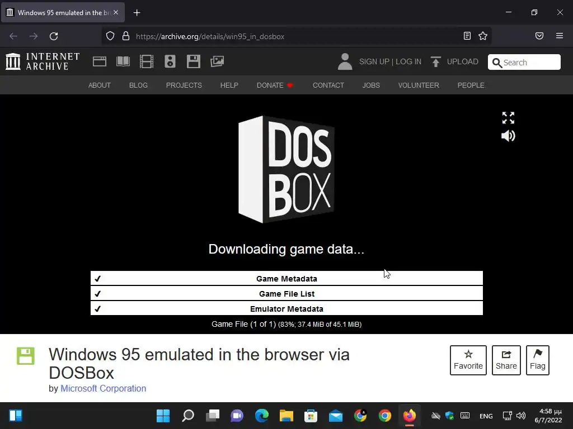Click the Game File download progress text
The height and width of the screenshot is (429, 573).
tap(286, 325)
